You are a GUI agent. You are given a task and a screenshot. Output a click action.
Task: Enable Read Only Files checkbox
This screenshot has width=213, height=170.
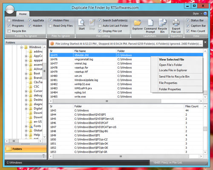(x=50, y=26)
